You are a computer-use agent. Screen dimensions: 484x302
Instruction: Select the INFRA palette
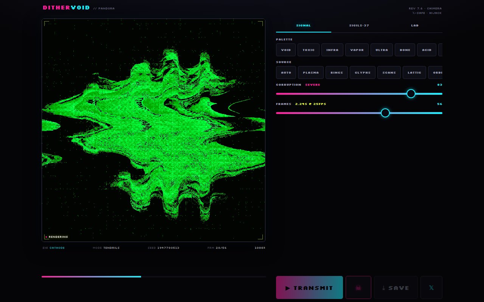click(x=332, y=50)
